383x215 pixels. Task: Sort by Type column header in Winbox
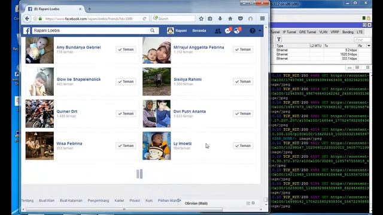coord(292,46)
